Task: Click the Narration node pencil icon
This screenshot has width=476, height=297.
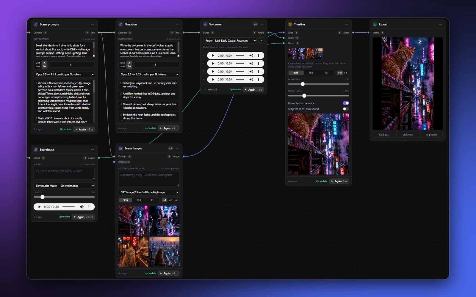Action: click(x=120, y=24)
